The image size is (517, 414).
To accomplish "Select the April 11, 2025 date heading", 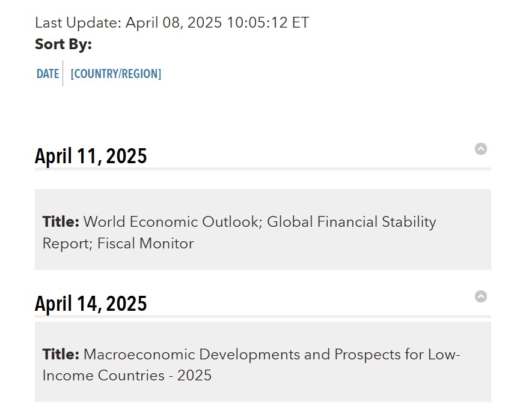I will (90, 155).
